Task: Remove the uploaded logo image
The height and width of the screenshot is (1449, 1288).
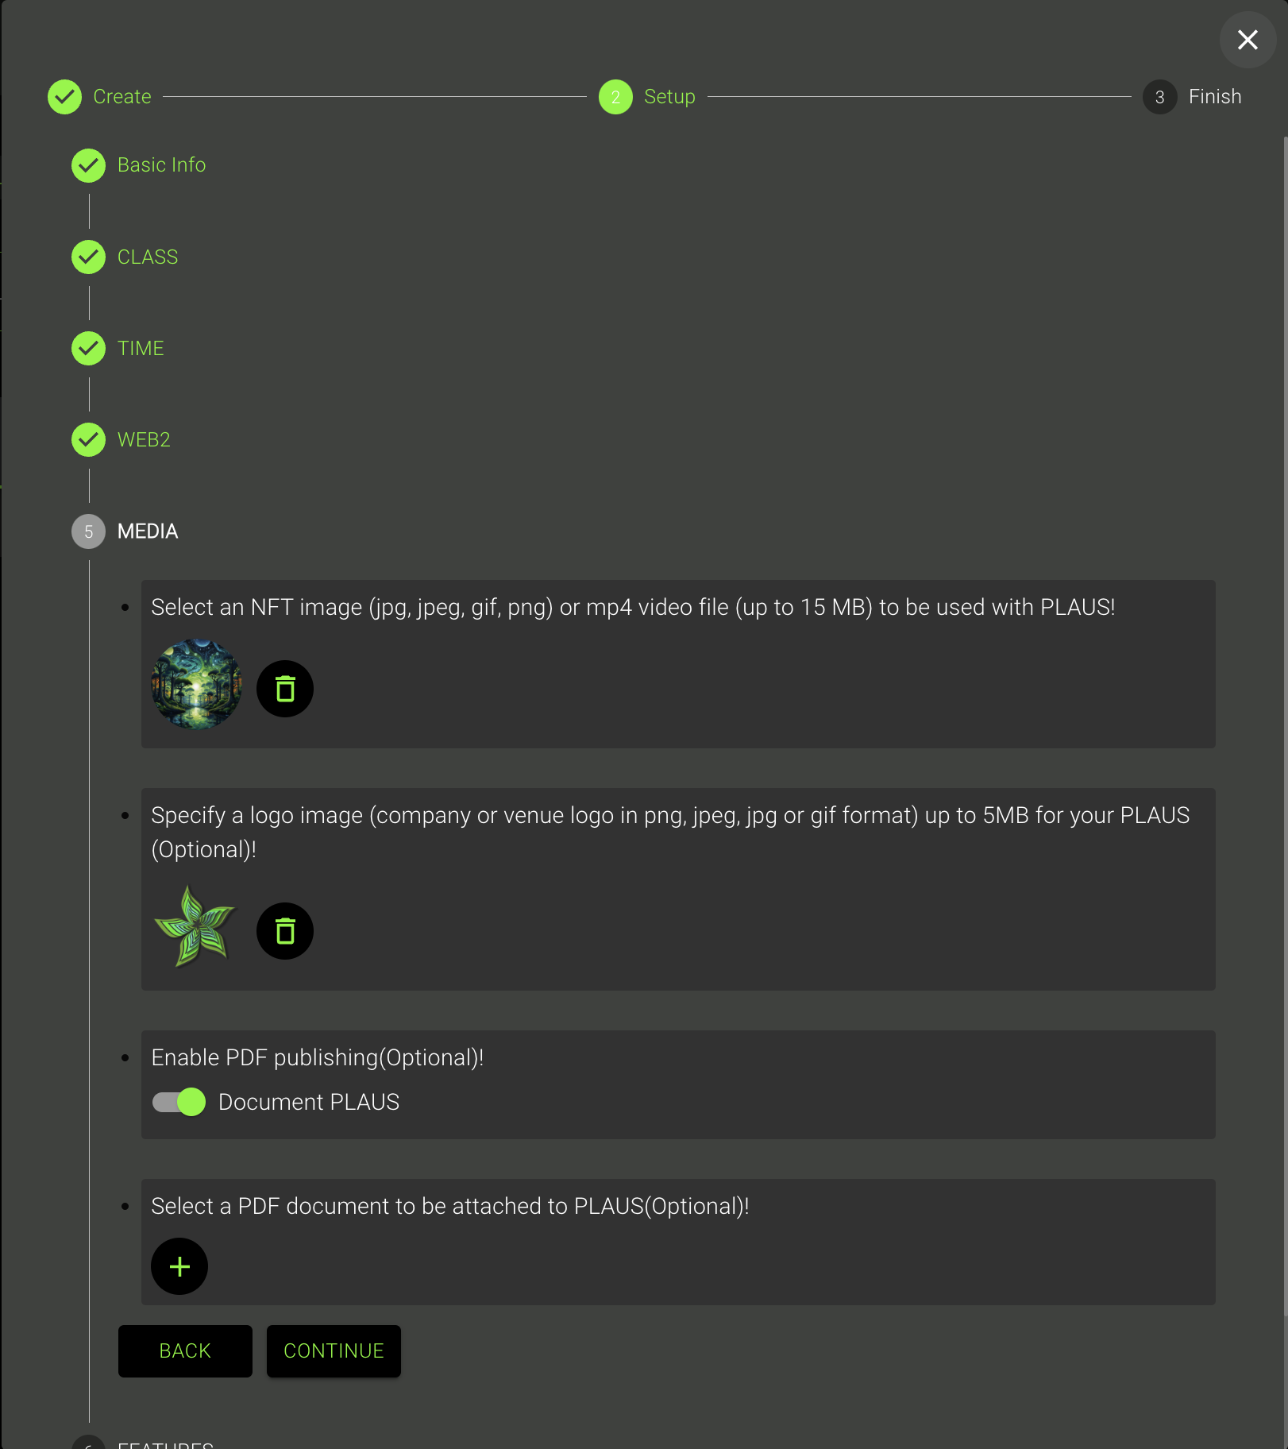Action: [285, 931]
